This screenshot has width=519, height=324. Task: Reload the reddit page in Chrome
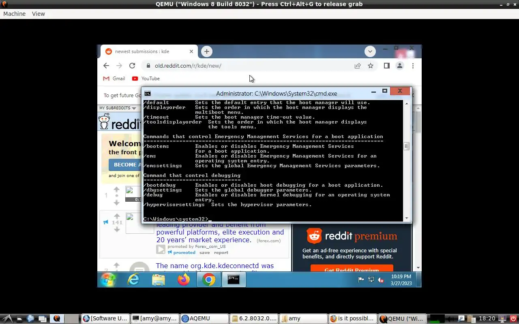[x=132, y=66]
